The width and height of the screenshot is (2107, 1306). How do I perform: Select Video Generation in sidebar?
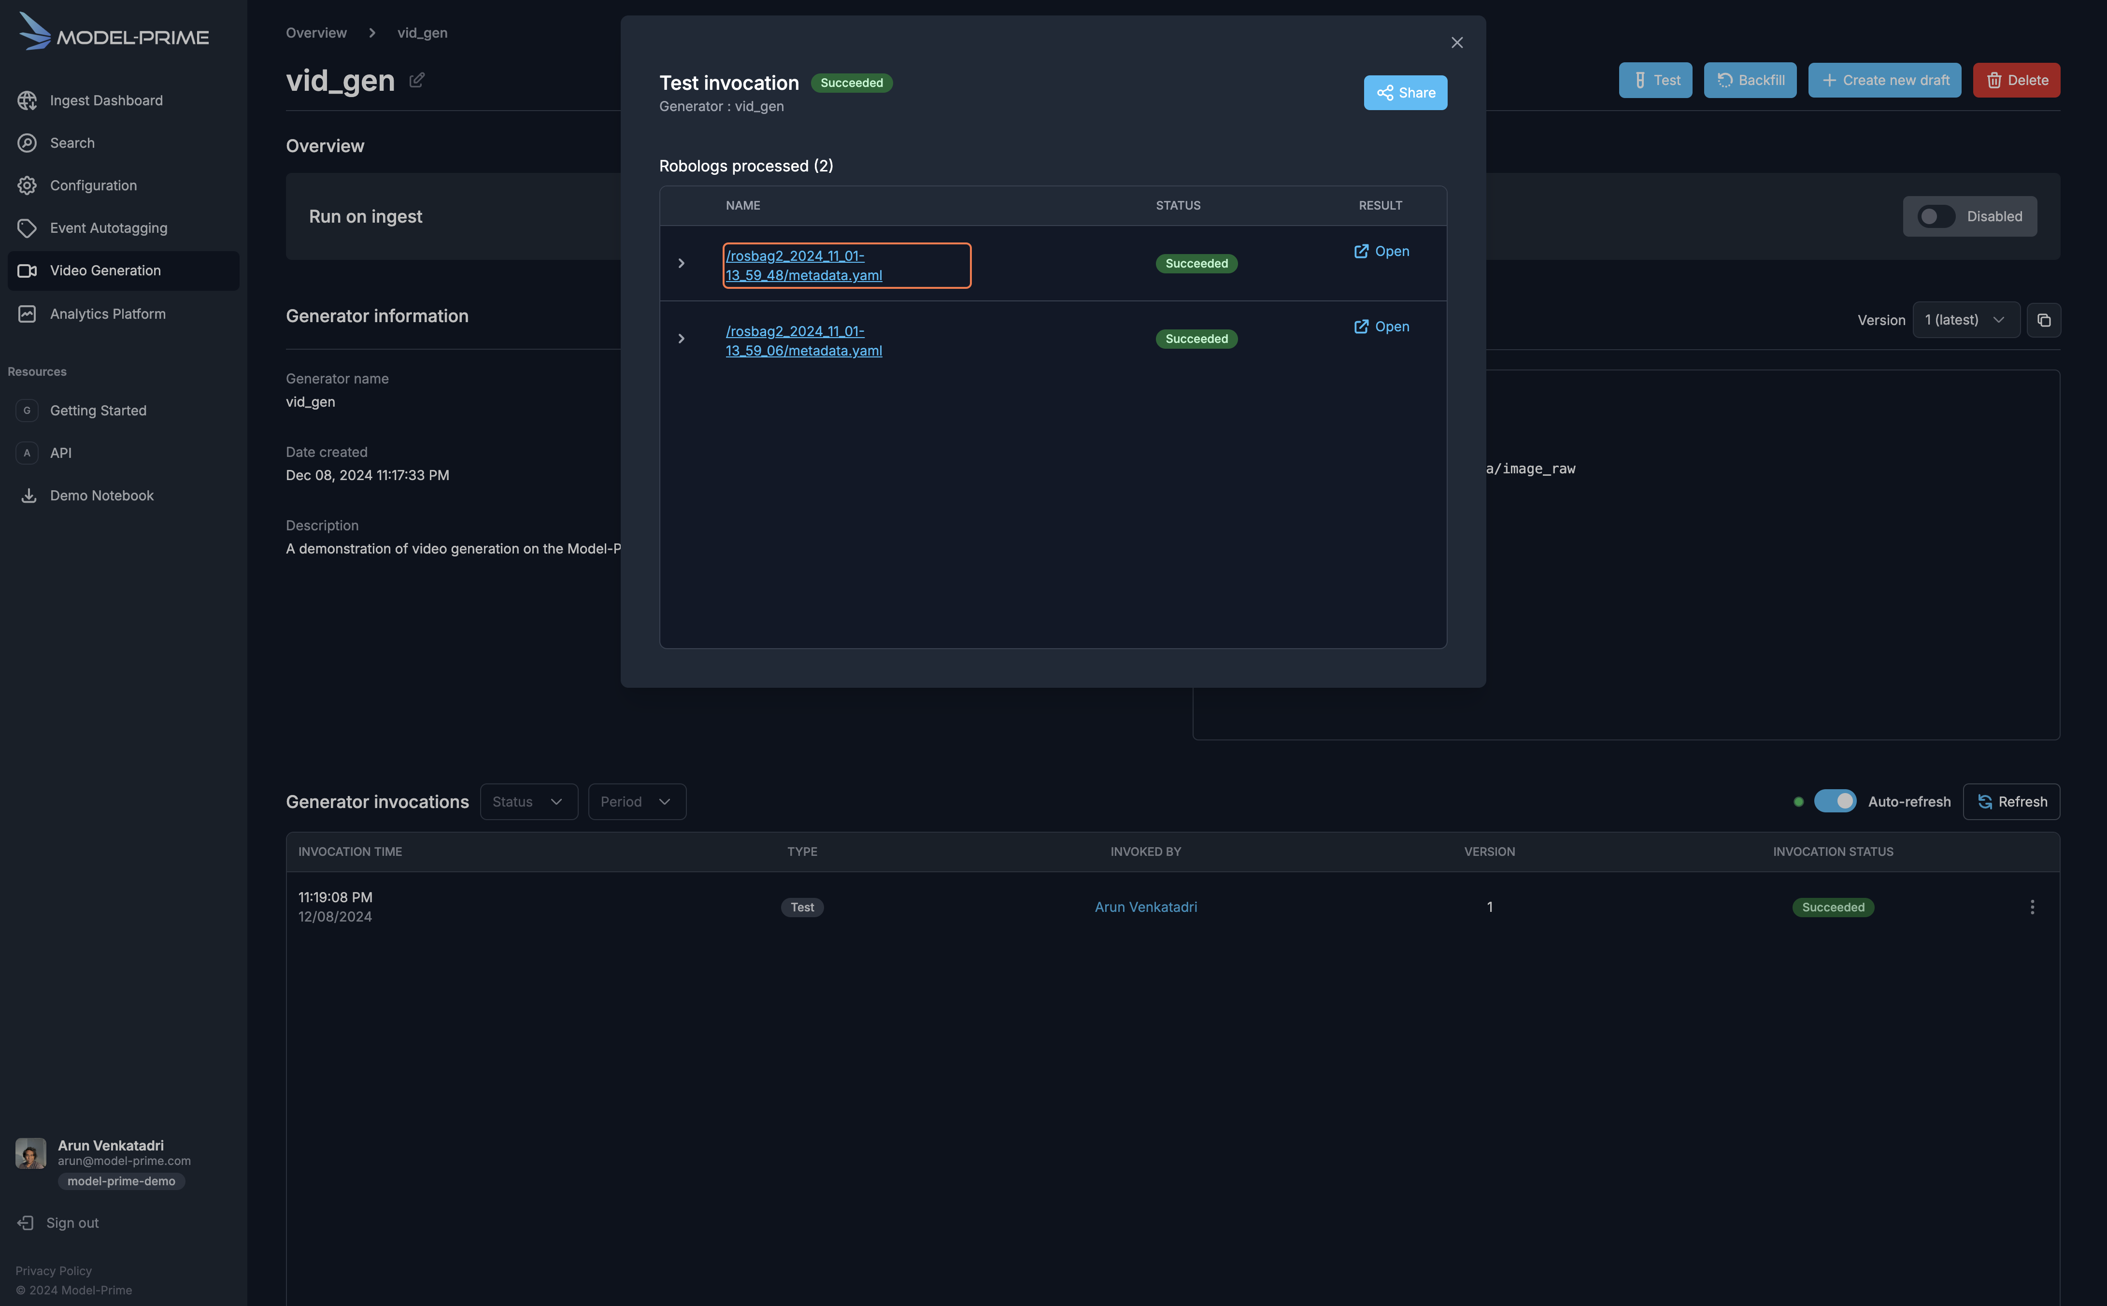(124, 270)
